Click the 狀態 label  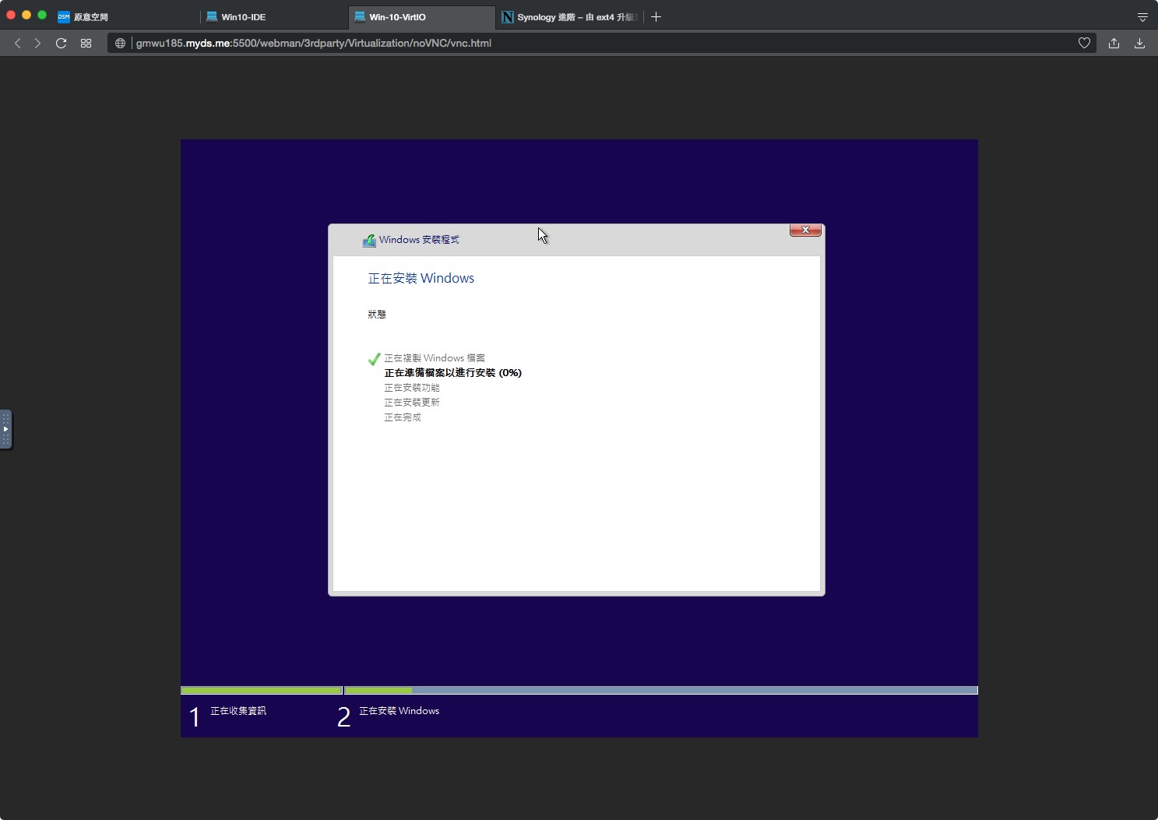(x=377, y=315)
